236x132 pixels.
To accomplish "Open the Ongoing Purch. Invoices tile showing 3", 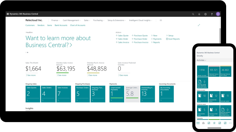I will pyautogui.click(x=98, y=94).
